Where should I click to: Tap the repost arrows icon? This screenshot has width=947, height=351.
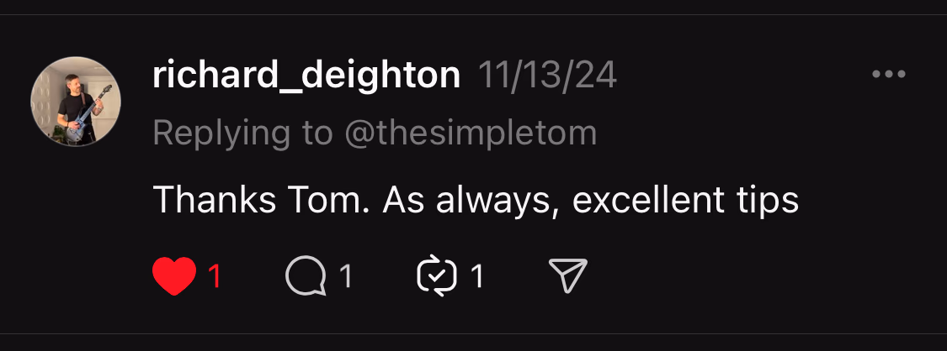437,276
